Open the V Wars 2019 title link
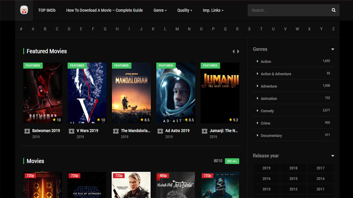Screen dimensions: 353x198 coord(88,131)
